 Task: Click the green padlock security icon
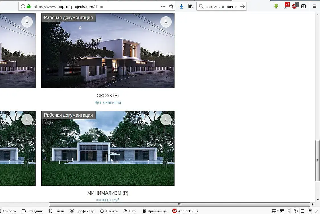[29, 6]
